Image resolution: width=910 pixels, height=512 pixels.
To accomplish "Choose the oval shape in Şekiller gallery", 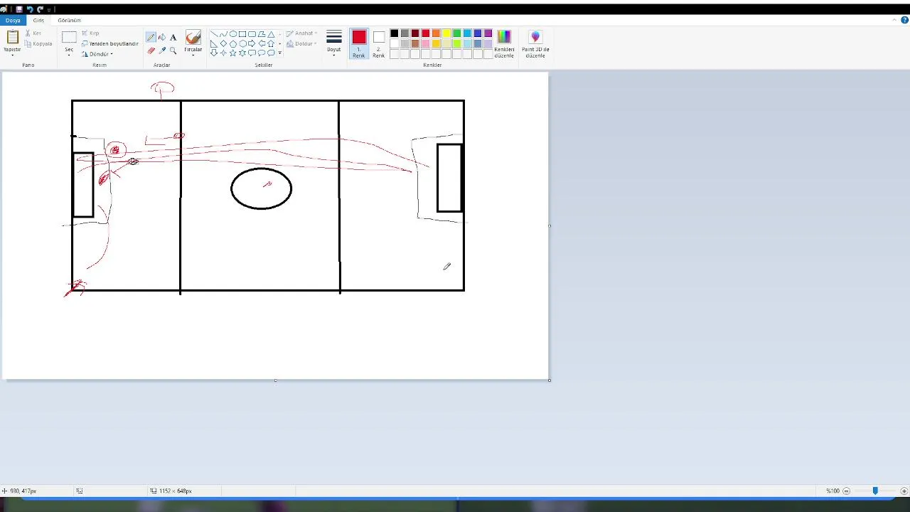I will [x=233, y=33].
